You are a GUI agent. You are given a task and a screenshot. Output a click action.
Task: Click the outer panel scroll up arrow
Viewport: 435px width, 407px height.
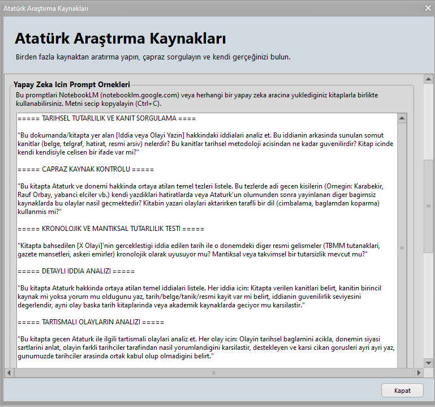pos(428,79)
